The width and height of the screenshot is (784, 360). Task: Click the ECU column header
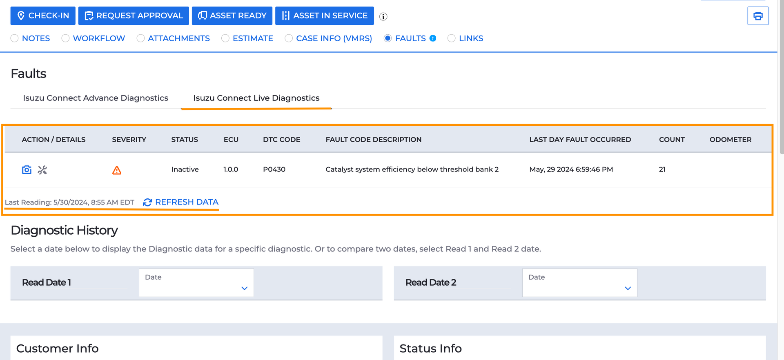231,140
